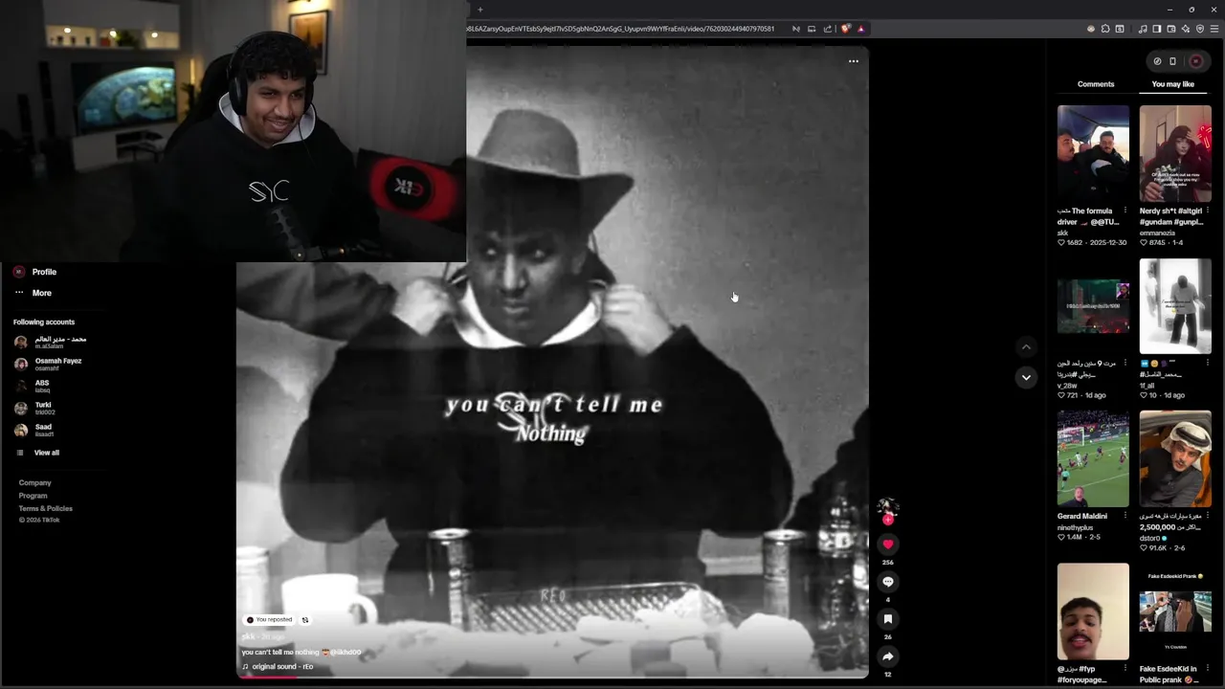Open the Brave wallet icon
Viewport: 1225px width, 689px height.
point(1171,29)
